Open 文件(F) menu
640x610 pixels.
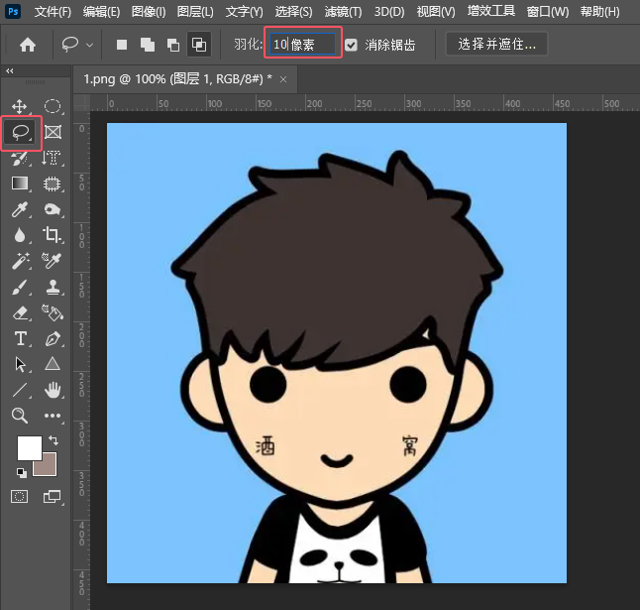(x=53, y=12)
